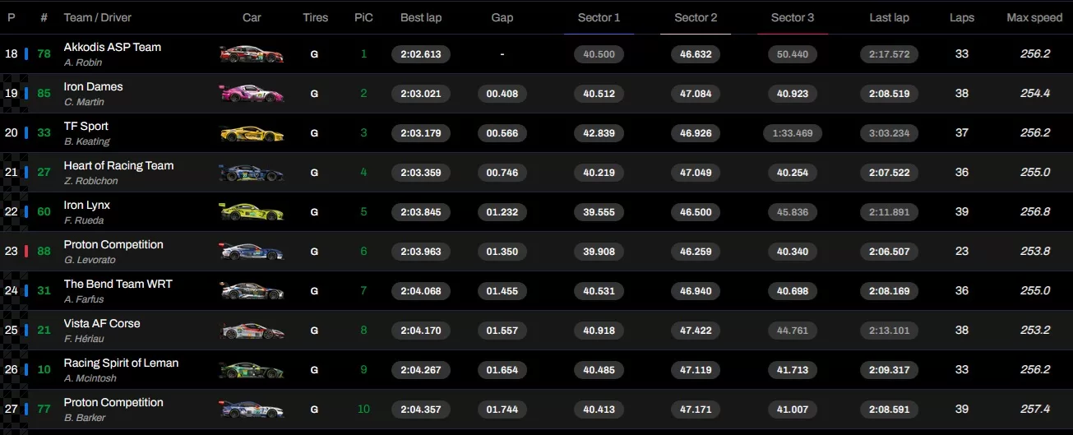Select the Sector 3 column header
1073x435 pixels.
(793, 17)
